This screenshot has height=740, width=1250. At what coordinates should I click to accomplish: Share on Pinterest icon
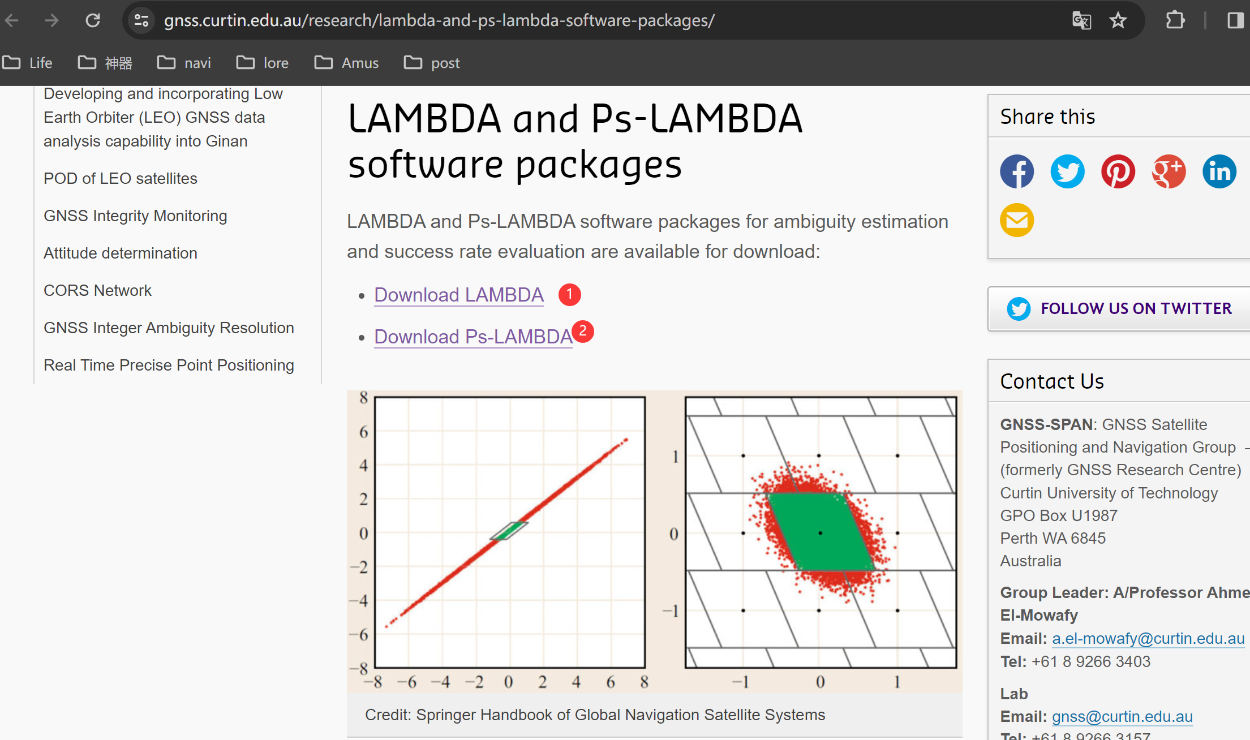(x=1118, y=171)
